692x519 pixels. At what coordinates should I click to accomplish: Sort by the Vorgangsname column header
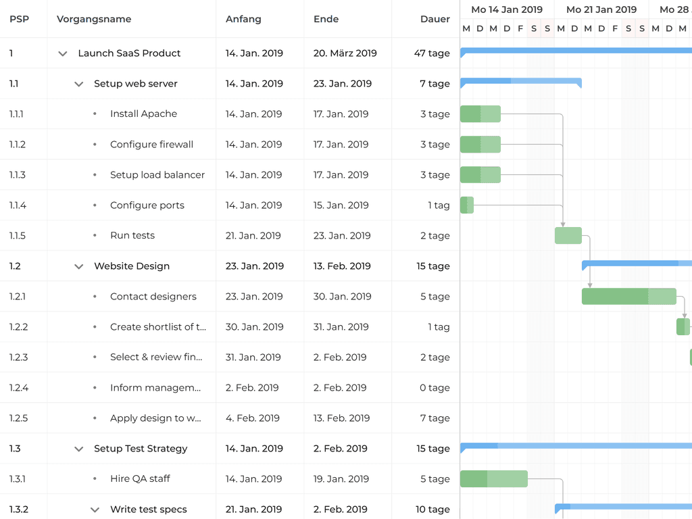(94, 19)
